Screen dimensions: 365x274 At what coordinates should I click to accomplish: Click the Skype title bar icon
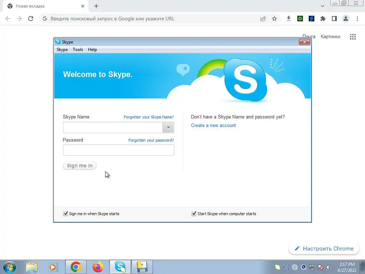pos(58,42)
